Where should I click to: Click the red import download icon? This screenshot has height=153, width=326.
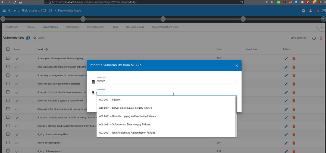[321, 38]
